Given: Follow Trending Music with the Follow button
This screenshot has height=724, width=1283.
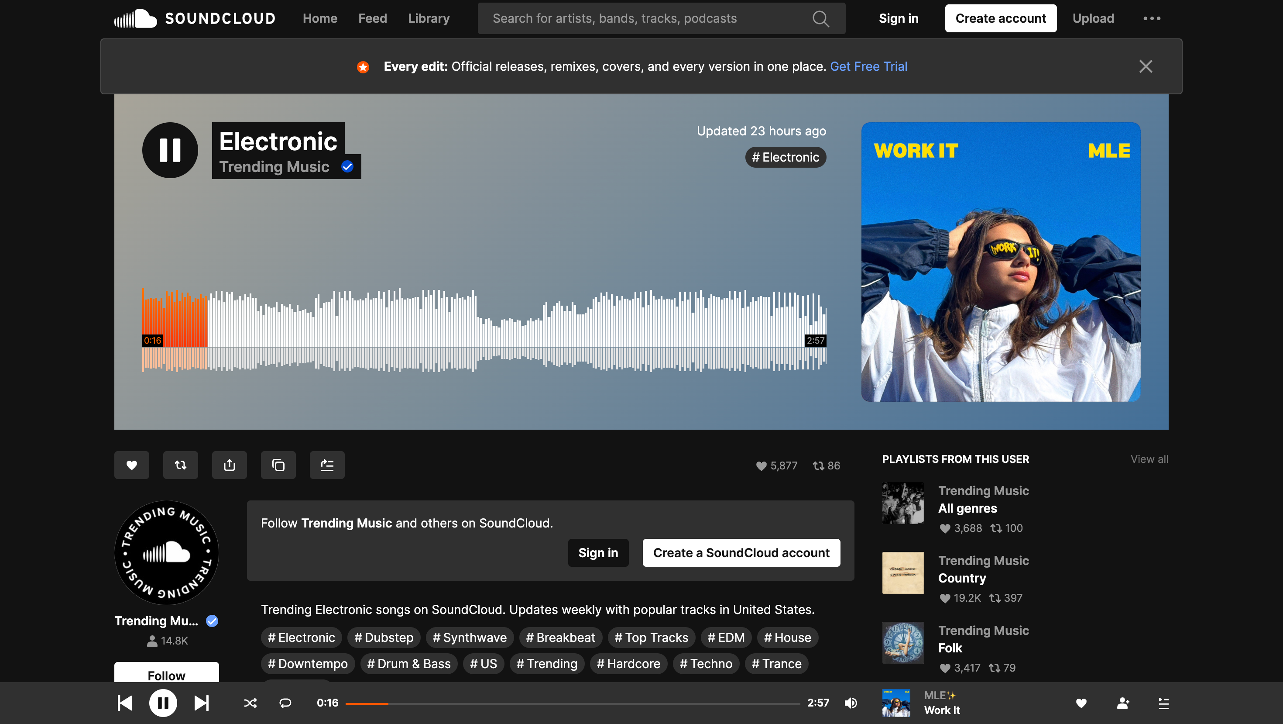Looking at the screenshot, I should coord(166,676).
